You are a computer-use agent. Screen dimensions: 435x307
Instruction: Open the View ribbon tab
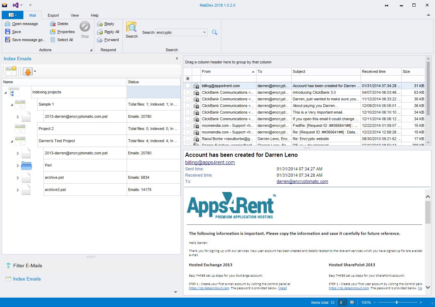74,15
